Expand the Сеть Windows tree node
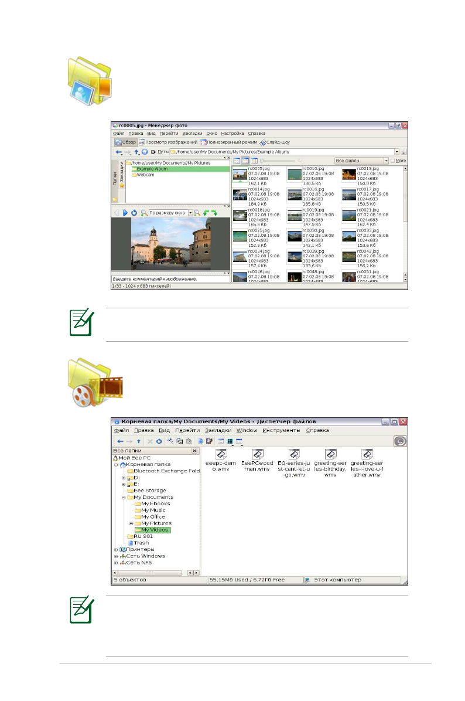The height and width of the screenshot is (701, 465). coord(116,556)
